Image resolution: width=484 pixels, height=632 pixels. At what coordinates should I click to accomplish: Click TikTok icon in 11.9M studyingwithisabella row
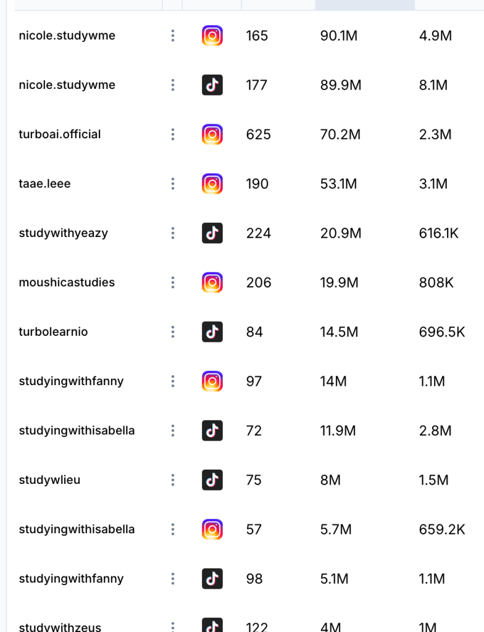coord(212,431)
